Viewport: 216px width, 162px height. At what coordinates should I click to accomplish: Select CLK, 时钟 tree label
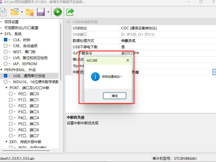[x=22, y=40]
